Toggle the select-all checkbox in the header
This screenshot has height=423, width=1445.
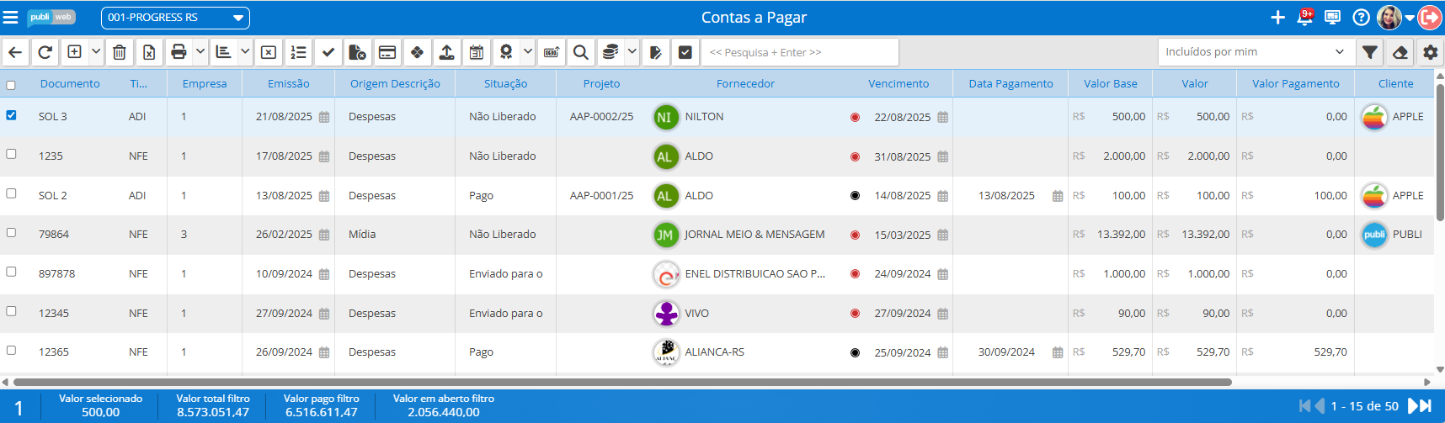tap(11, 85)
